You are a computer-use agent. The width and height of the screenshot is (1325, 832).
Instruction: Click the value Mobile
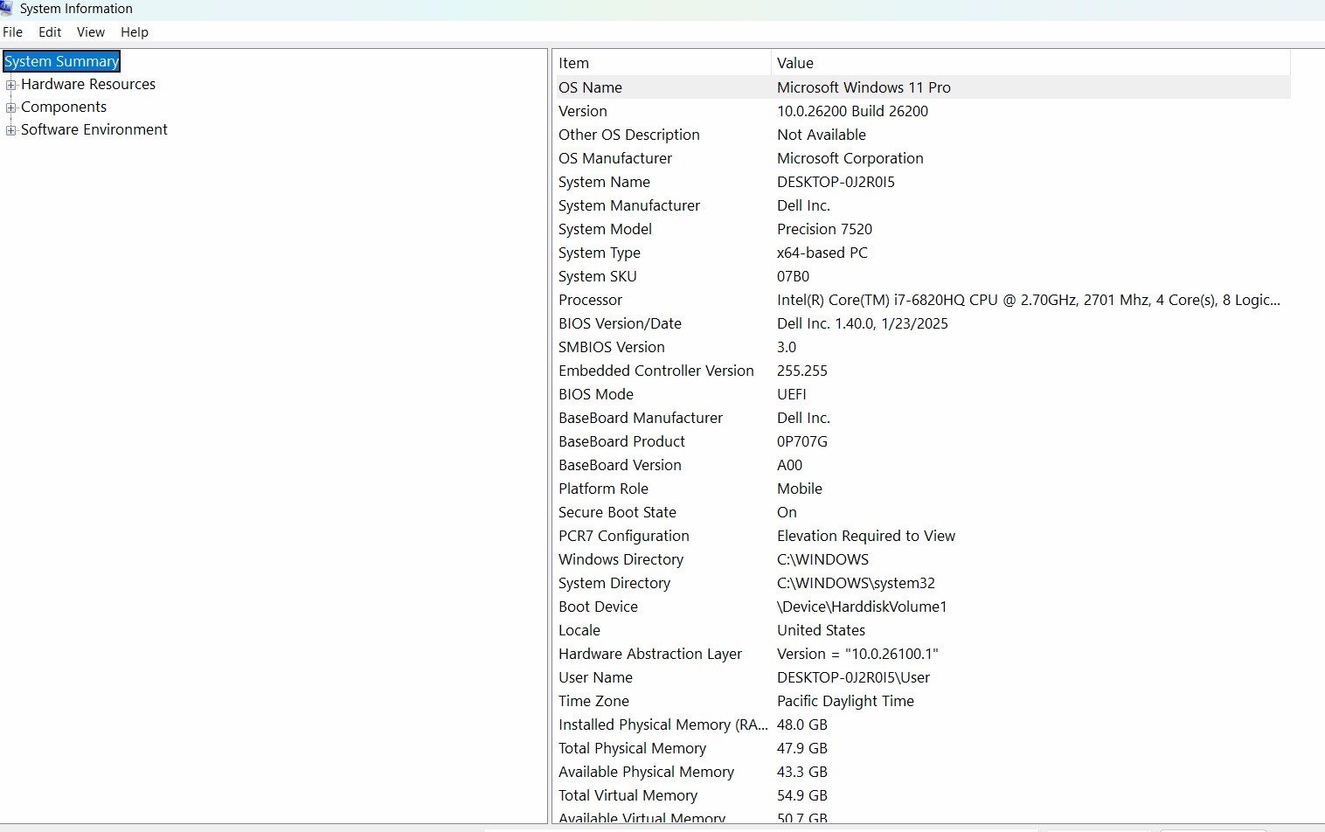pyautogui.click(x=800, y=489)
